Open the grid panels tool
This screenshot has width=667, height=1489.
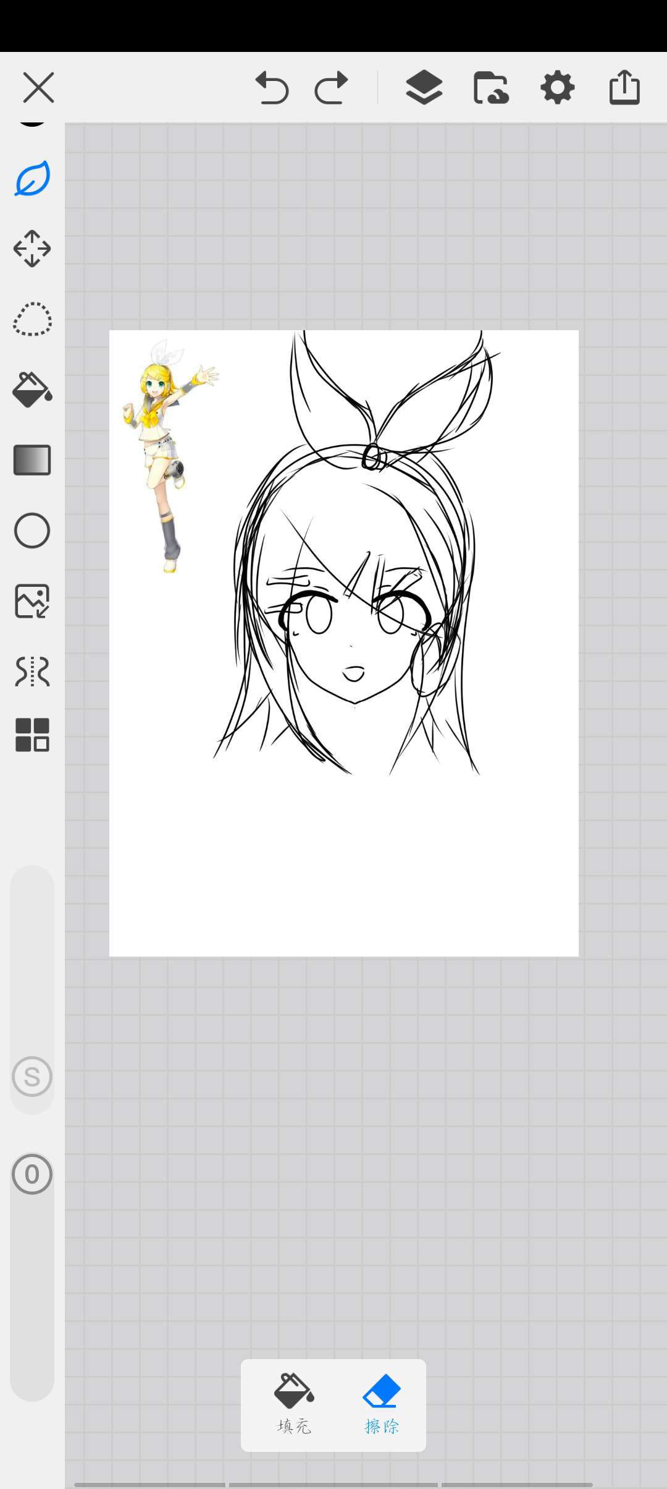coord(32,735)
